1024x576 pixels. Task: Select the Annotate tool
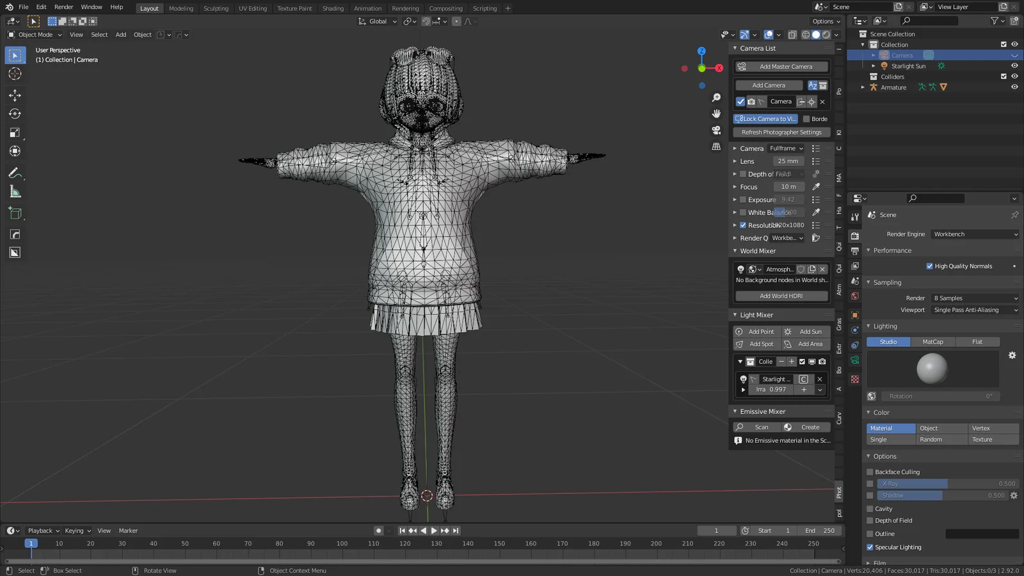pyautogui.click(x=15, y=173)
